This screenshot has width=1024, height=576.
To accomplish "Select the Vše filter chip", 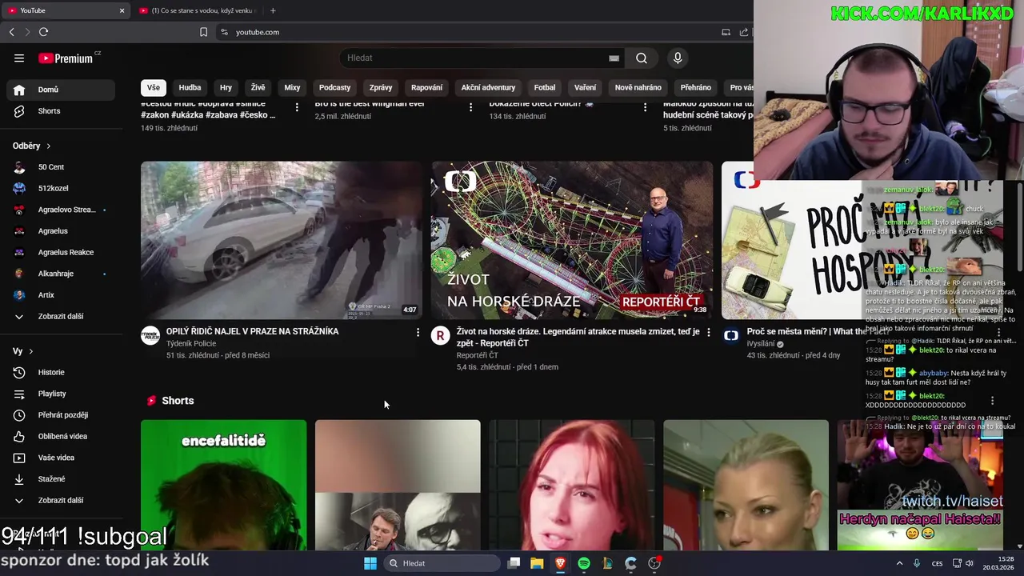I will (153, 87).
